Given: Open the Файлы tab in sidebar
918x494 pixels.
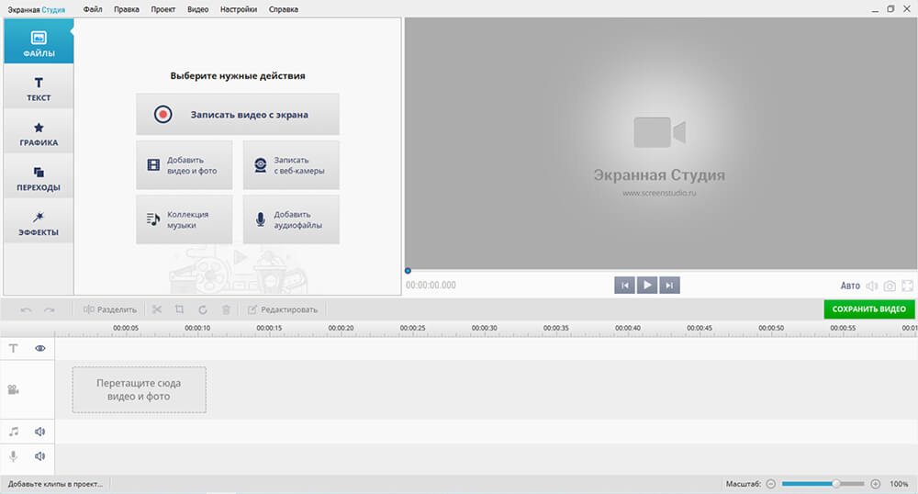Looking at the screenshot, I should point(39,41).
